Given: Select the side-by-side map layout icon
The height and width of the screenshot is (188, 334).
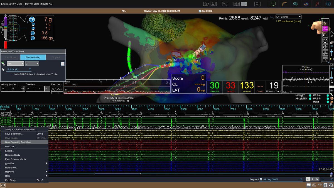Looking at the screenshot, I should coord(236,4).
